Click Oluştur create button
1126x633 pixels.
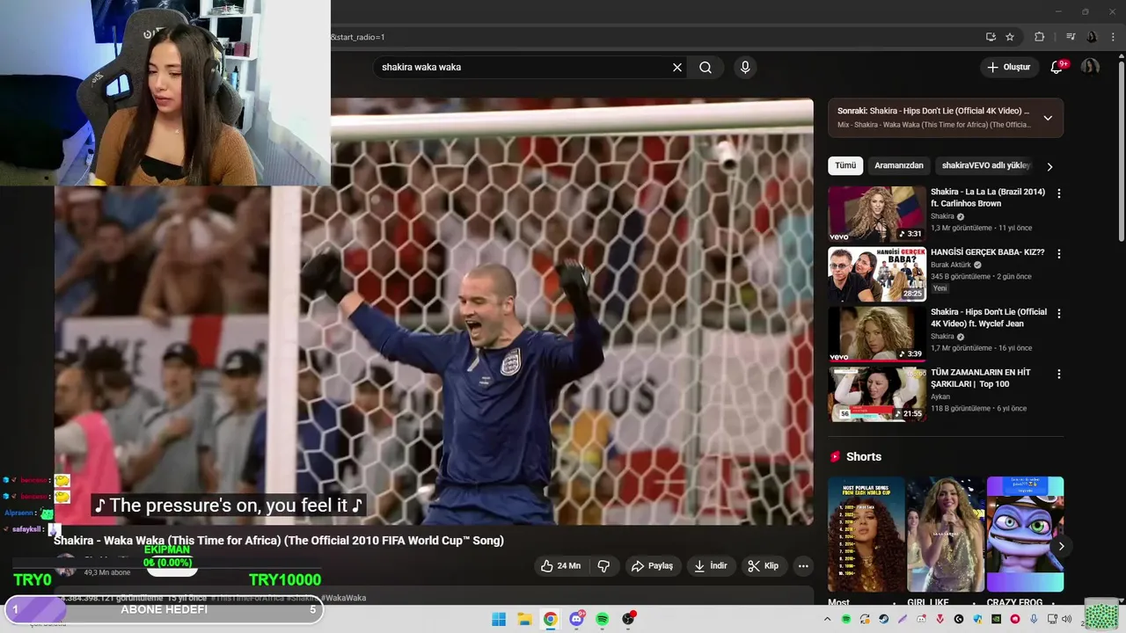[x=1008, y=67]
